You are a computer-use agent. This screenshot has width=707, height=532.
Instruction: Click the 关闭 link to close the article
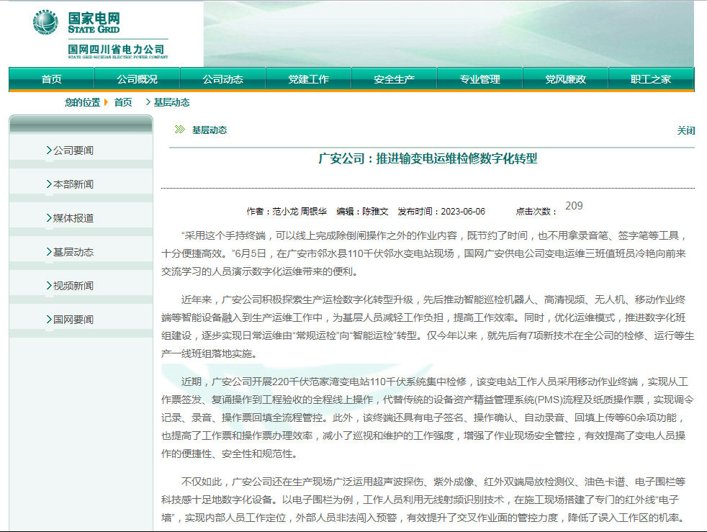pos(686,131)
